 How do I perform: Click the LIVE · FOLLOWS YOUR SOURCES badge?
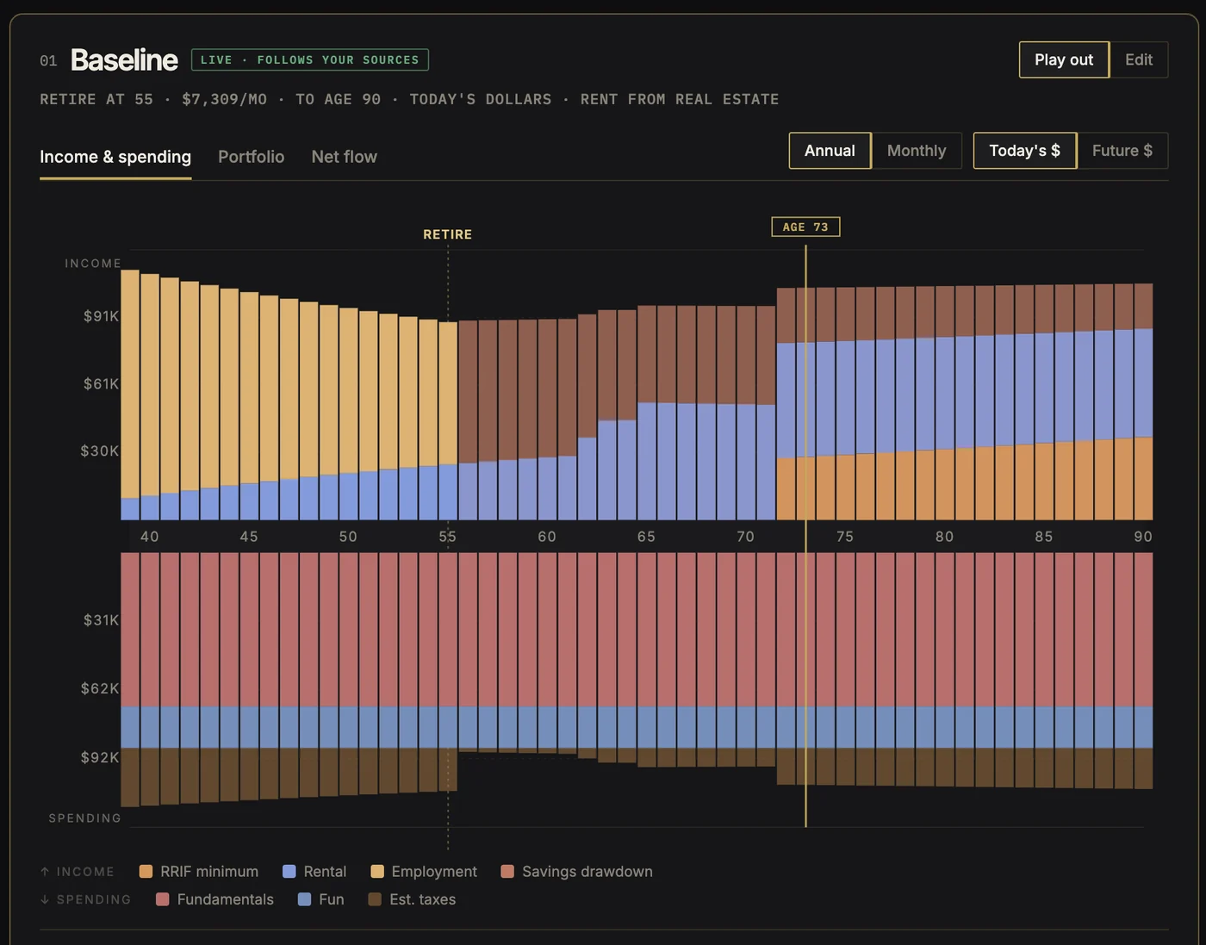[310, 59]
